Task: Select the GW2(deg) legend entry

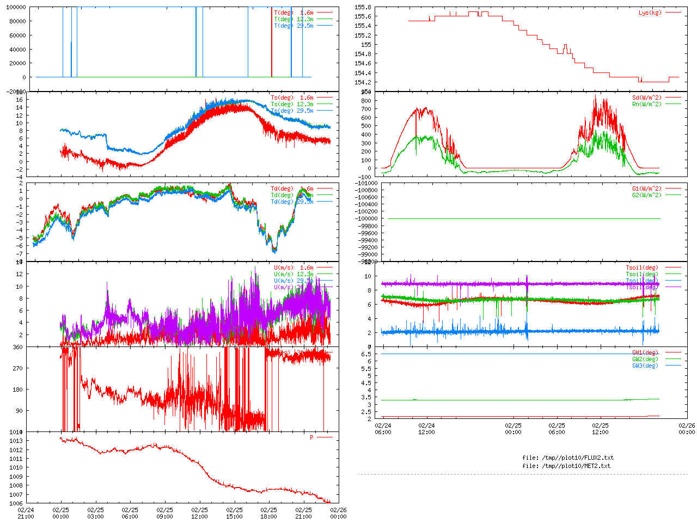Action: point(645,360)
